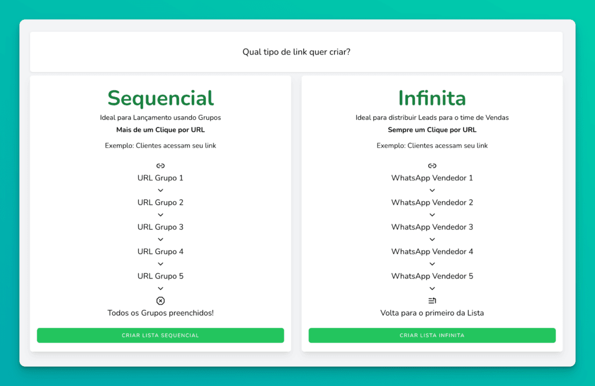
Task: Expand the arrow under WhatsApp Vendedor 2
Action: click(432, 215)
